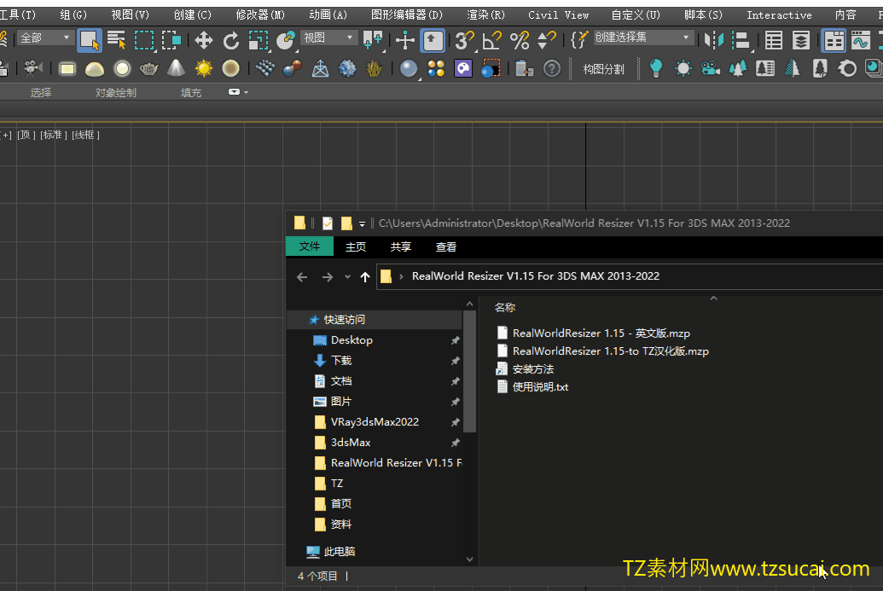Click the sun icon in the toolbar
The width and height of the screenshot is (883, 591).
203,69
